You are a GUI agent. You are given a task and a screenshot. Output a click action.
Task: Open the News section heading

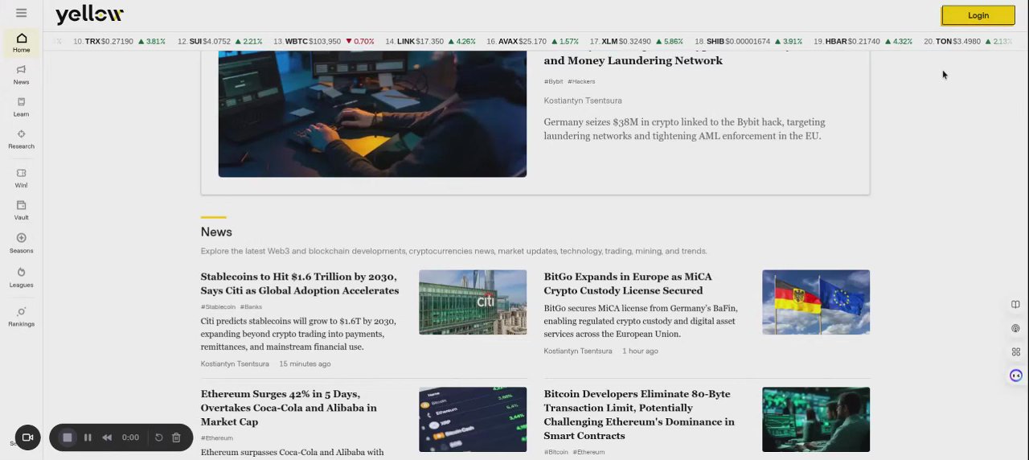[x=216, y=232]
